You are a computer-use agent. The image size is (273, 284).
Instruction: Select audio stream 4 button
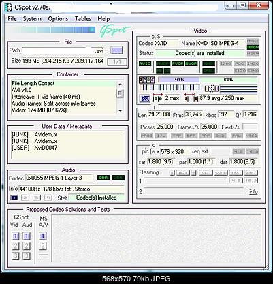coord(48,198)
